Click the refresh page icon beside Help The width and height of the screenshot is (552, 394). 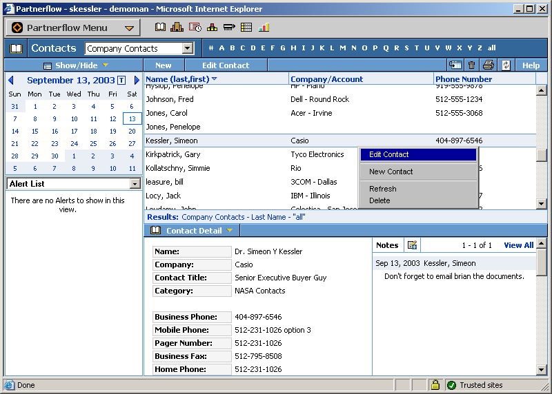(x=506, y=65)
